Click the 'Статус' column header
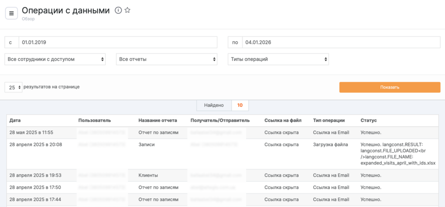Viewport: 445px width, 207px height. tap(369, 120)
